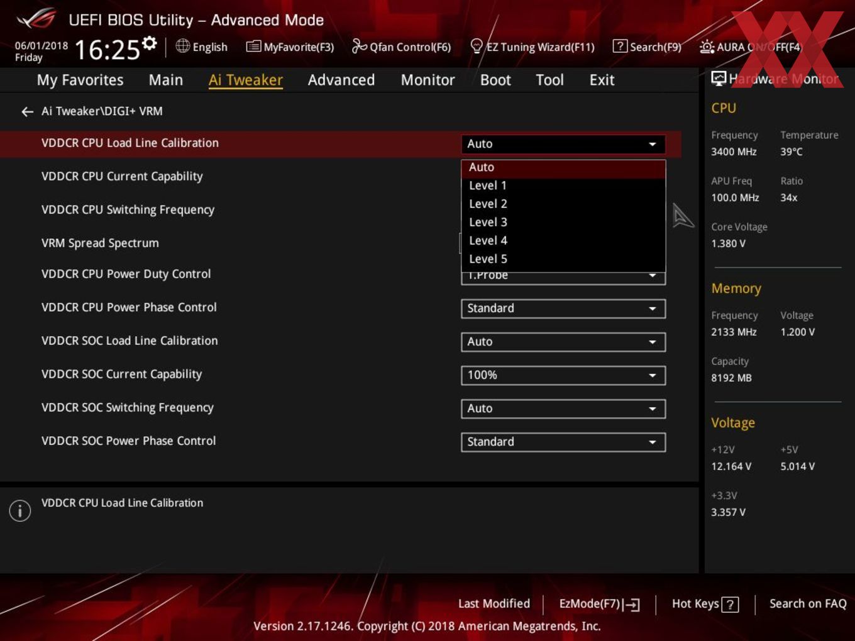Collapse VDDCR CPU Load Line Calibration dropdown
The width and height of the screenshot is (855, 641).
click(563, 144)
